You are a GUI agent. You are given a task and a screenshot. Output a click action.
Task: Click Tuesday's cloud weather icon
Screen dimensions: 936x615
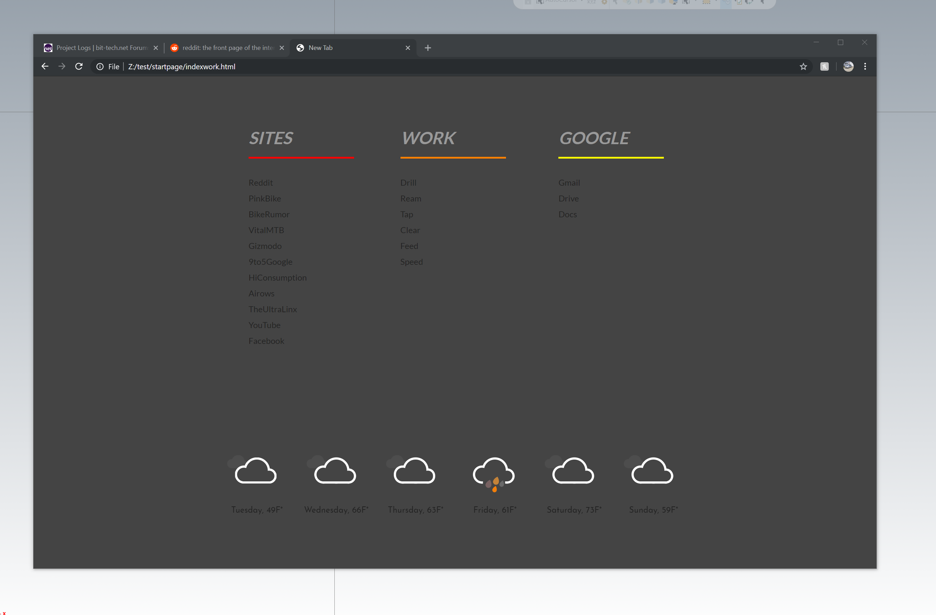tap(255, 471)
